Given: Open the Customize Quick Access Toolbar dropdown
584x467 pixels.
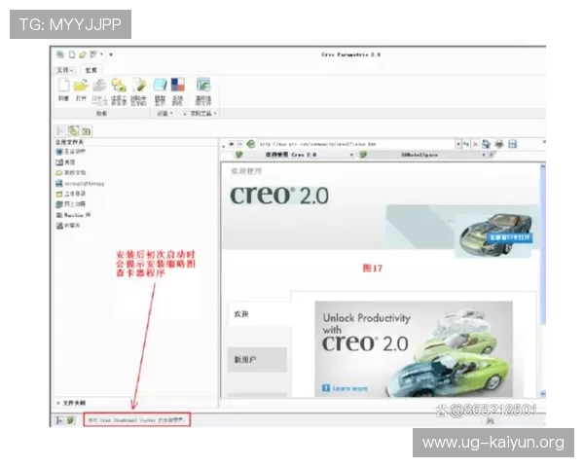Looking at the screenshot, I should pos(111,54).
